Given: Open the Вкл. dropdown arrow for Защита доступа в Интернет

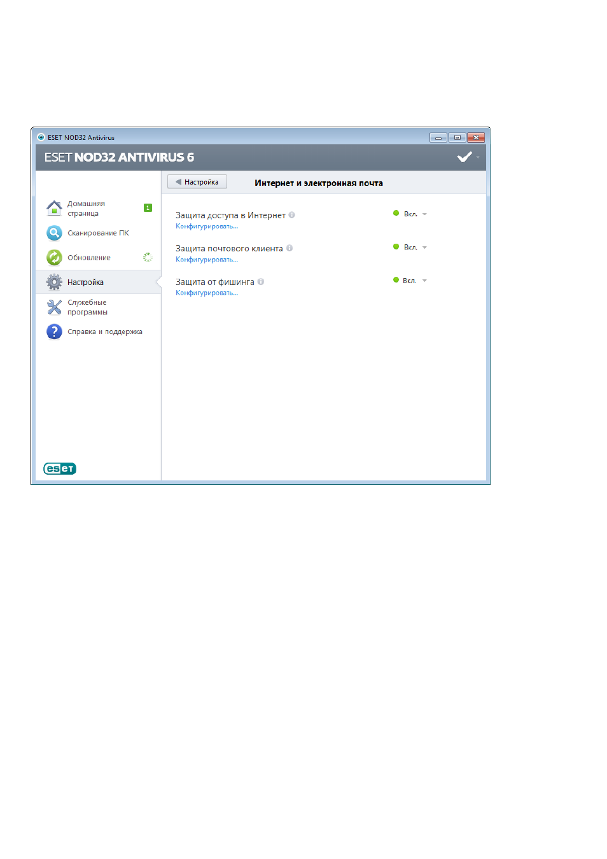Looking at the screenshot, I should click(x=424, y=214).
